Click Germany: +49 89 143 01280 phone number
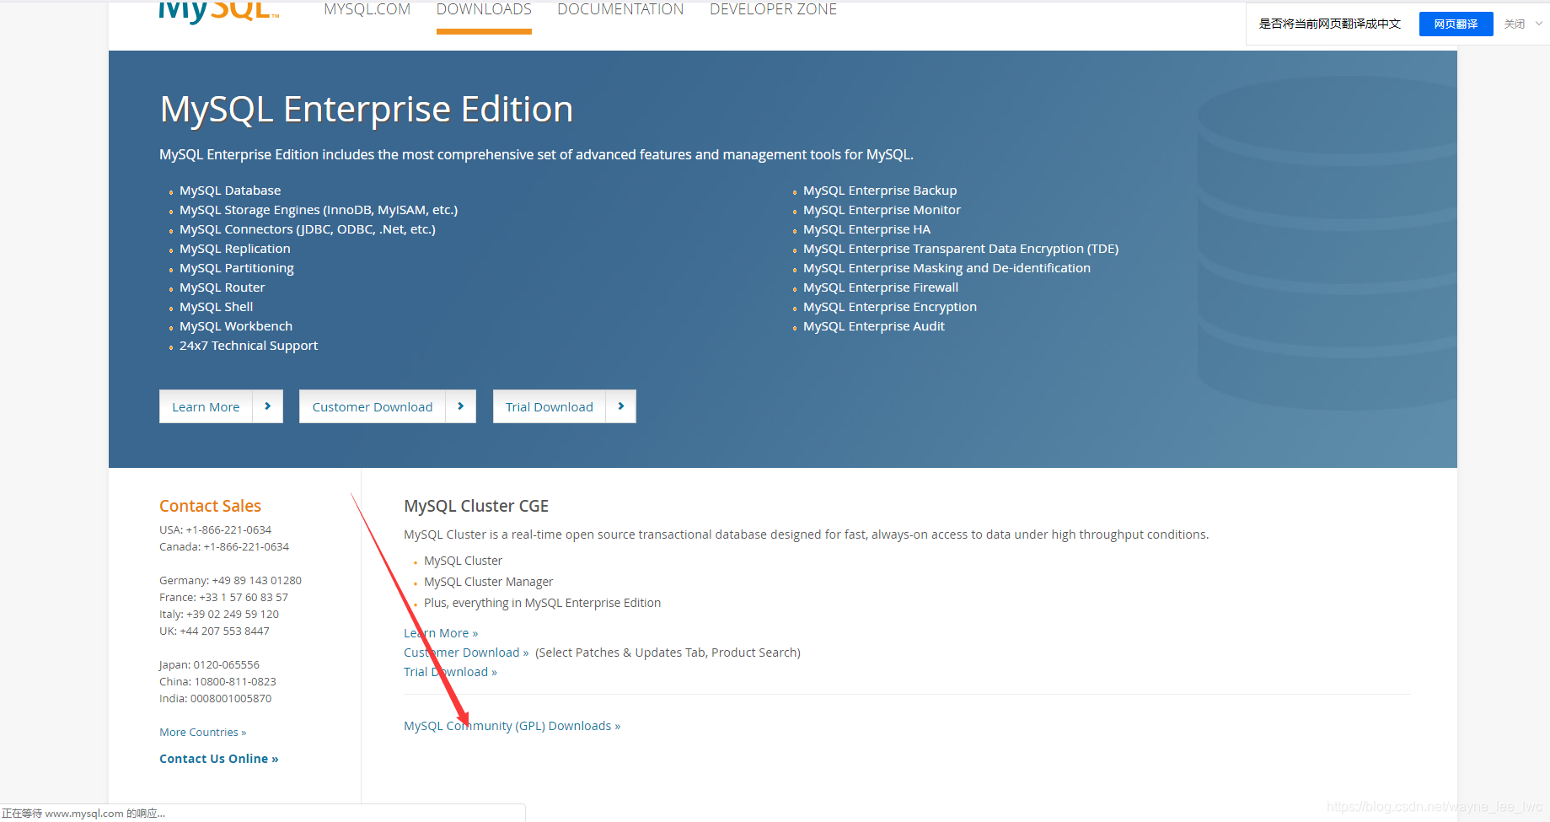Screen dimensions: 1550x822 pos(230,580)
